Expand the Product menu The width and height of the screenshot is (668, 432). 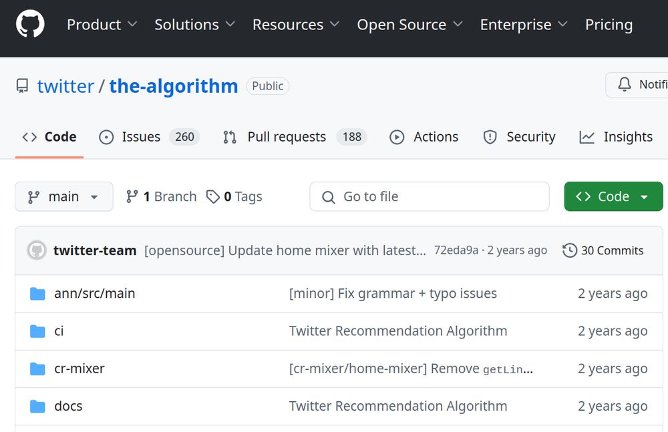click(x=102, y=24)
